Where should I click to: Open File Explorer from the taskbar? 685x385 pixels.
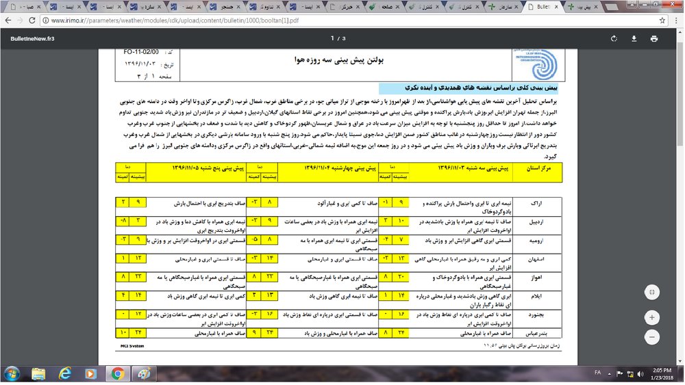(38, 375)
